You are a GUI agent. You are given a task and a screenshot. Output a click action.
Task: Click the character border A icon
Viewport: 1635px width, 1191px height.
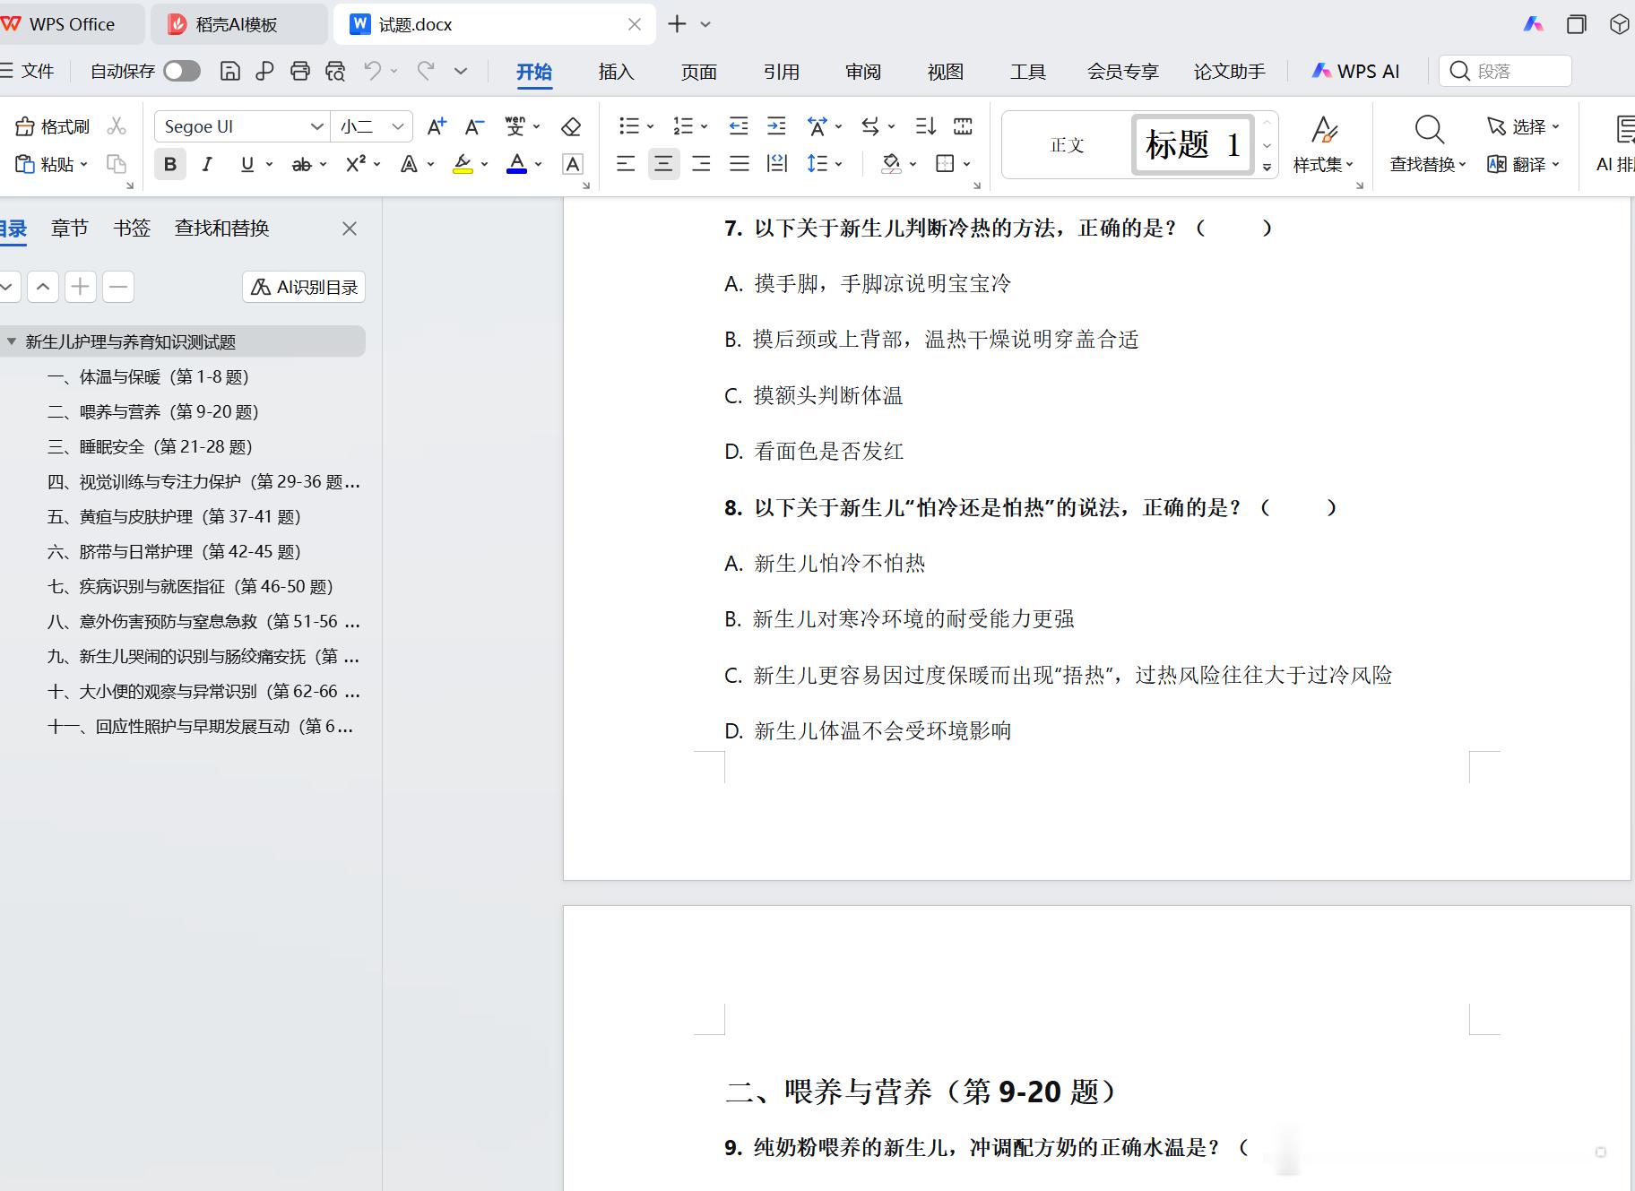(x=573, y=164)
